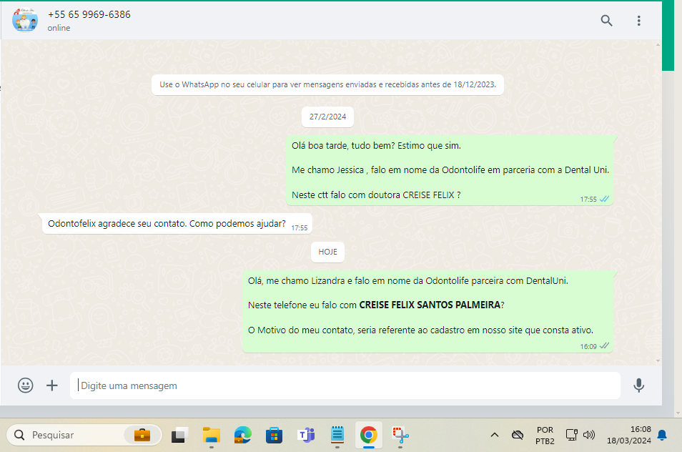
Task: Start recording a voice message
Action: coord(638,385)
